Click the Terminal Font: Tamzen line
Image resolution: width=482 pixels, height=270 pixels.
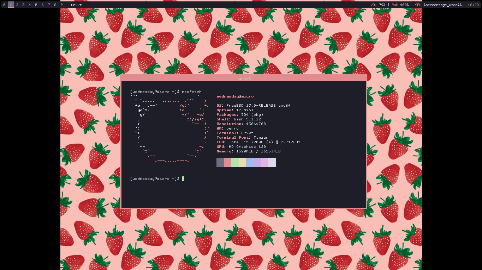tap(242, 138)
